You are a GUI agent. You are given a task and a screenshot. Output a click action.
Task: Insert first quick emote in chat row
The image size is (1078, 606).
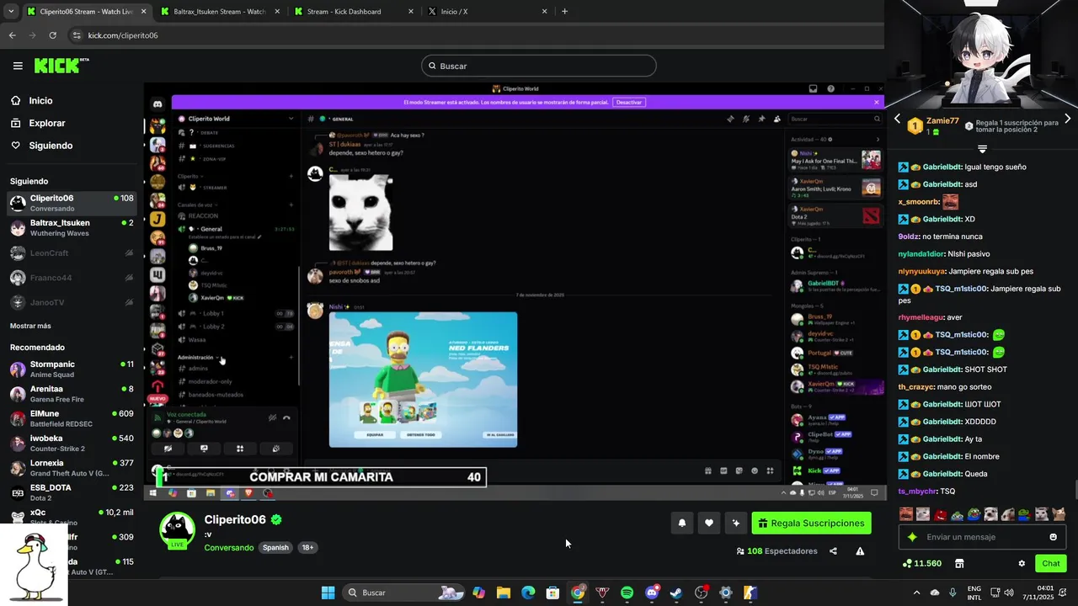tap(906, 514)
